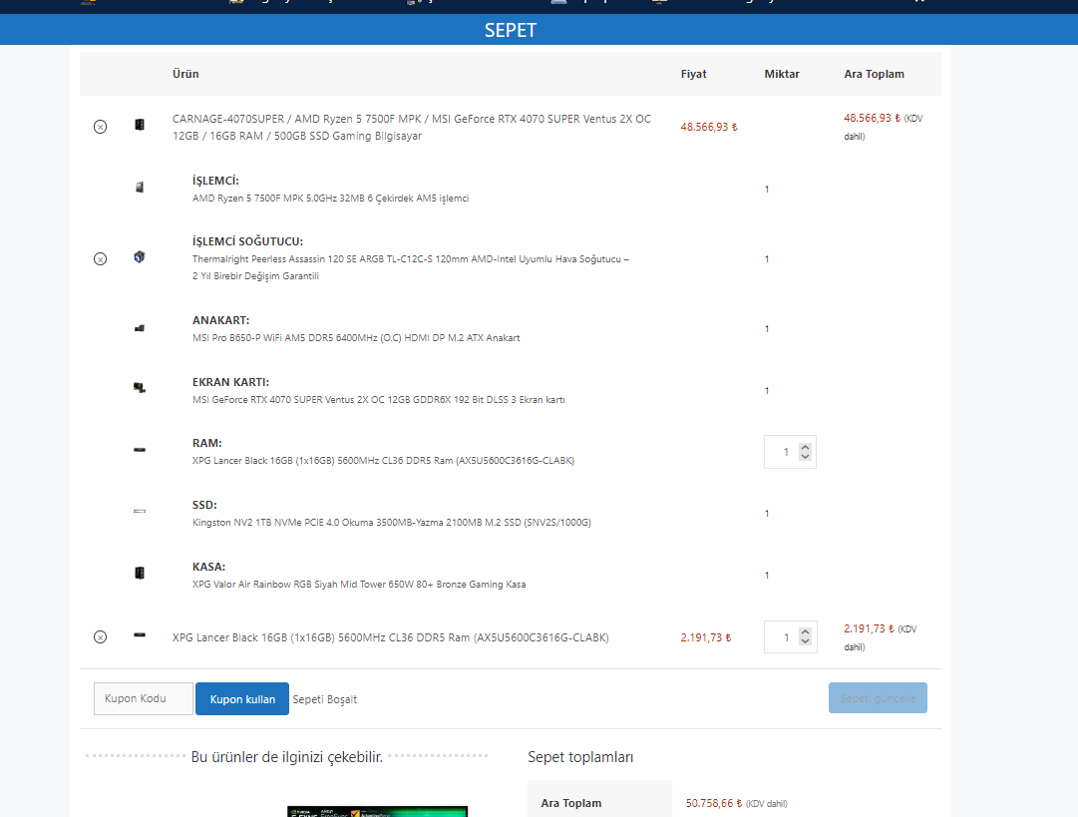Select the Ürün column header
1078x817 pixels.
185,74
